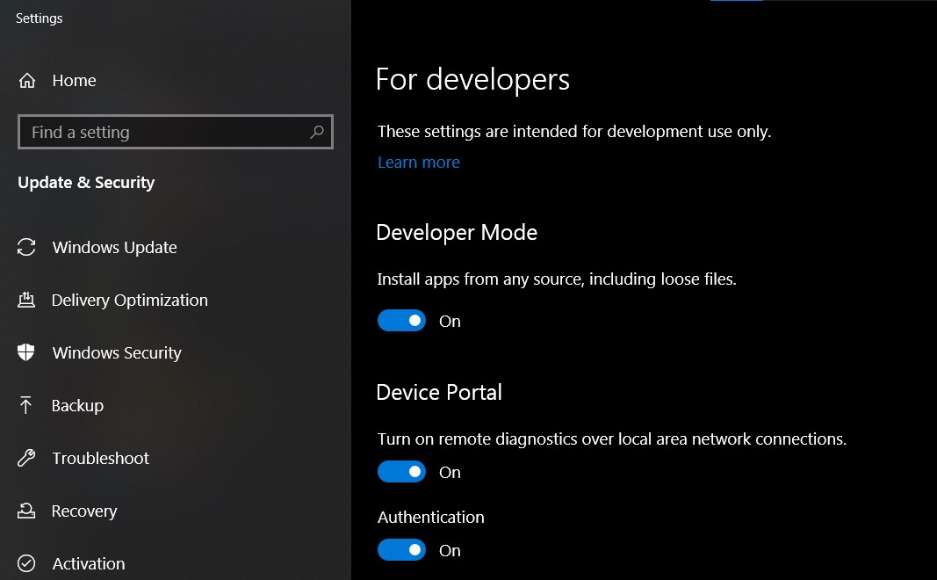Disable Authentication for Device Portal

[x=401, y=549]
